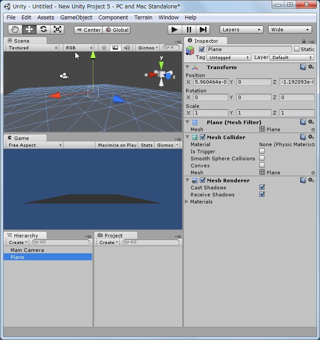Open the GameObject menu

pos(76,17)
